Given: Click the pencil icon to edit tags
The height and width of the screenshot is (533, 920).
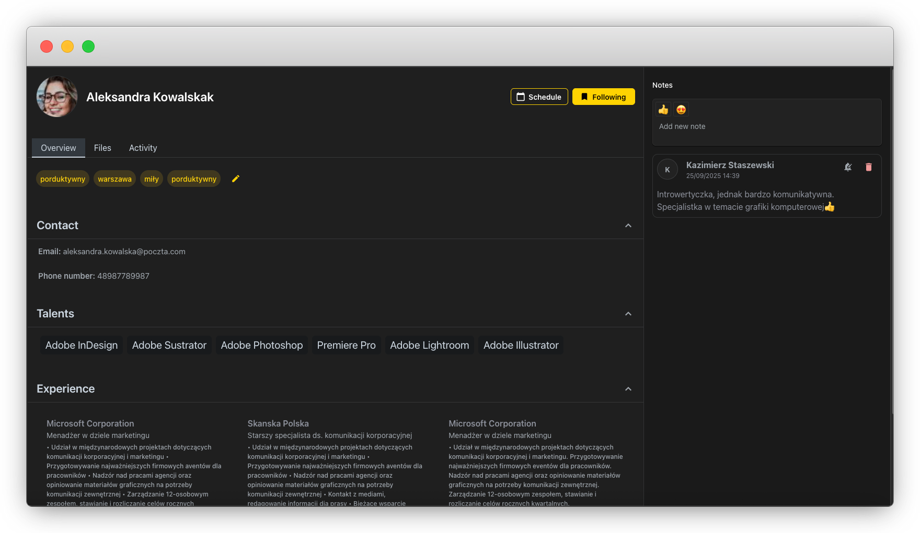Looking at the screenshot, I should (236, 179).
